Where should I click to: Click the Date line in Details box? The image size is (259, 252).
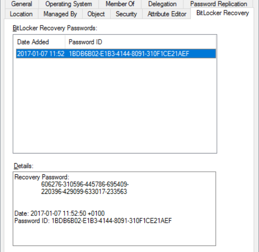59,213
